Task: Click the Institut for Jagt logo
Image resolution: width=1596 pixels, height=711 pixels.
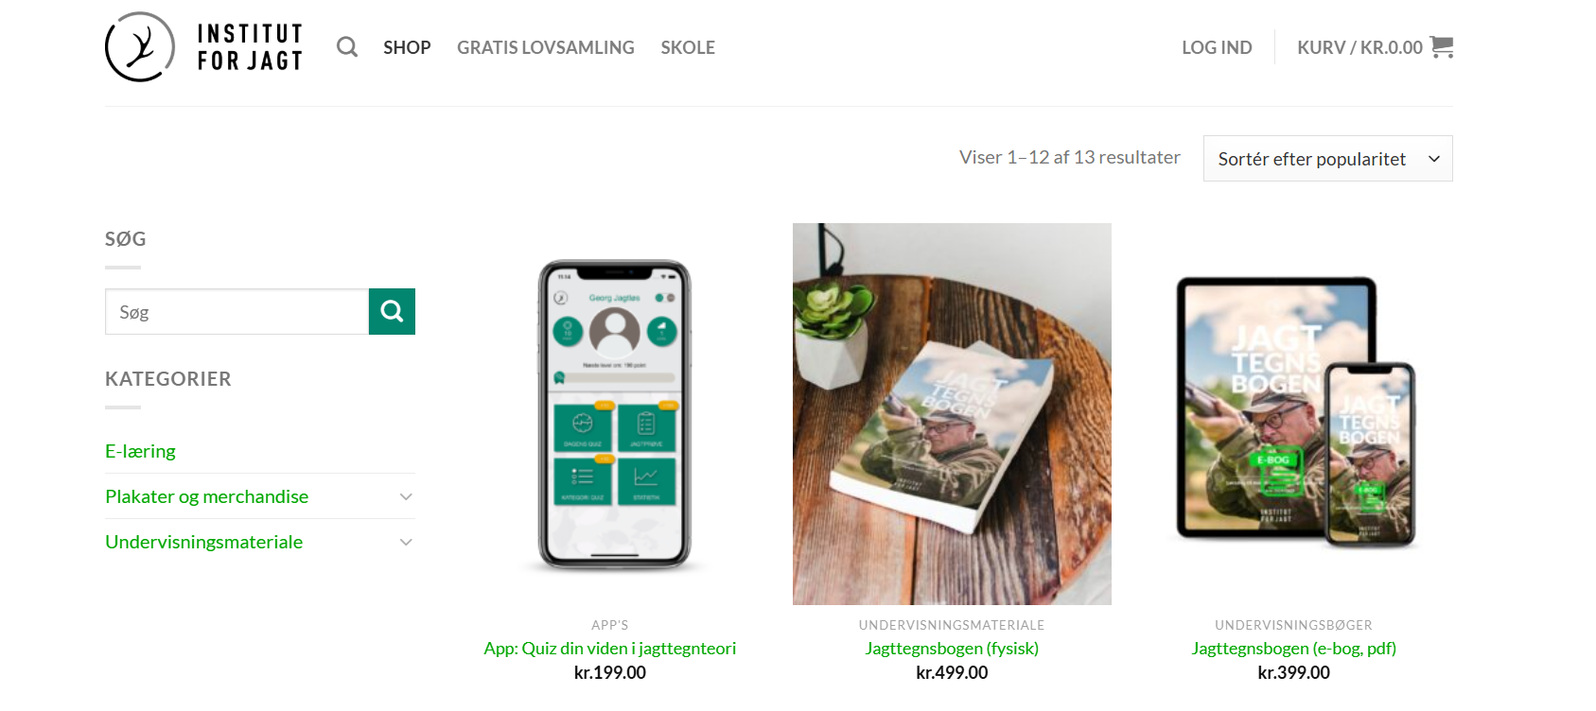Action: [203, 47]
